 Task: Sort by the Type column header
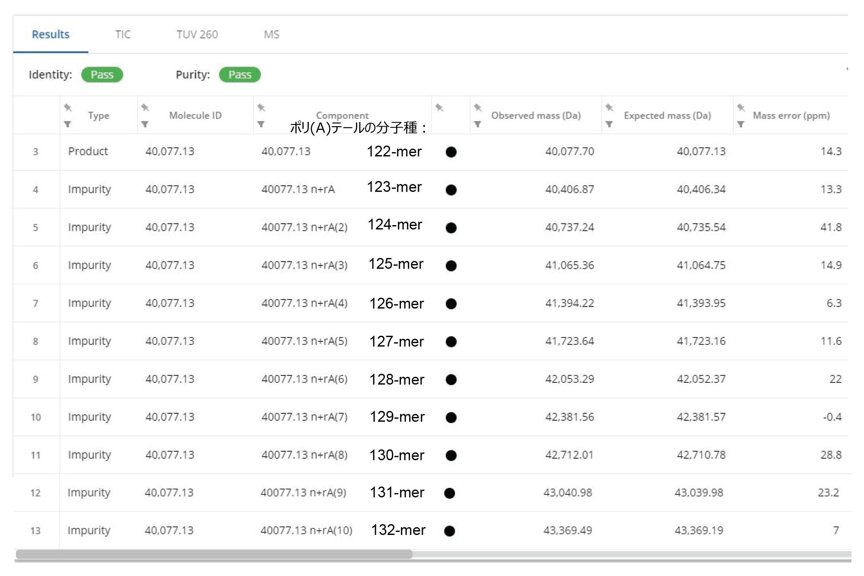[x=98, y=115]
